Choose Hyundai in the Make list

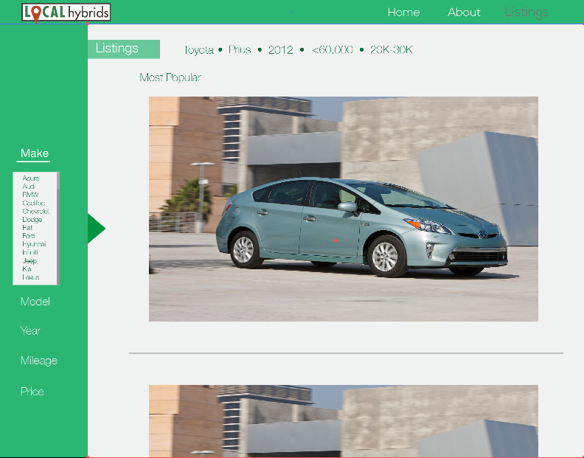click(x=34, y=244)
